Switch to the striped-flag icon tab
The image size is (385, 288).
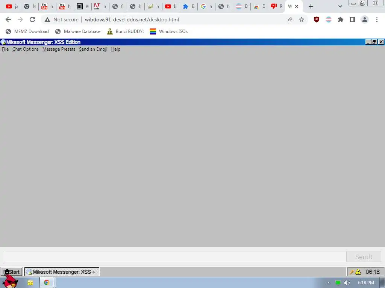pyautogui.click(x=242, y=6)
